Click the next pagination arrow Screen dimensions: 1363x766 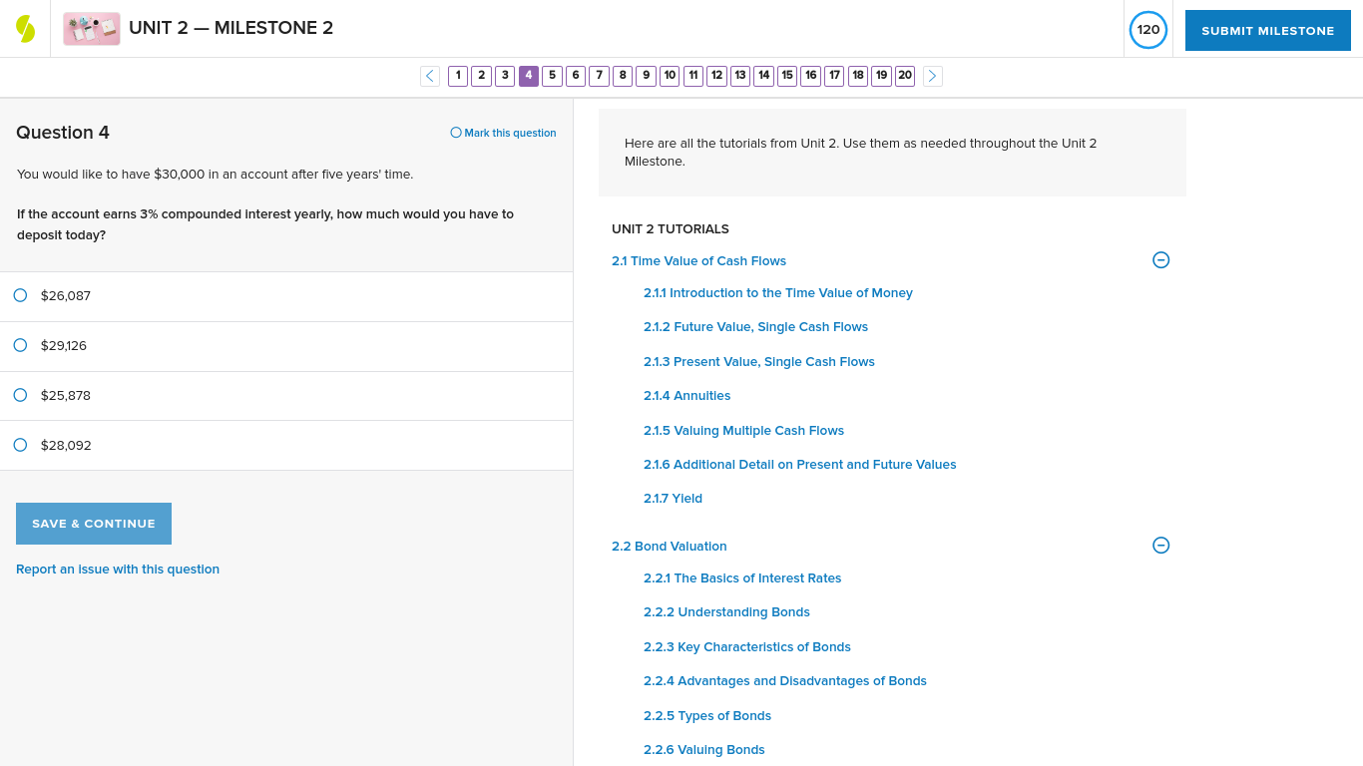click(932, 76)
